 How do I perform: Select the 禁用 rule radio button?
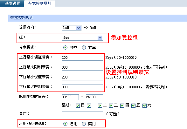pyautogui.click(x=84, y=124)
